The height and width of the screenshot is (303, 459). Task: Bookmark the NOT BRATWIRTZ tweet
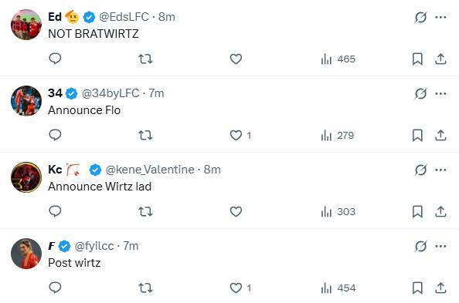click(417, 59)
